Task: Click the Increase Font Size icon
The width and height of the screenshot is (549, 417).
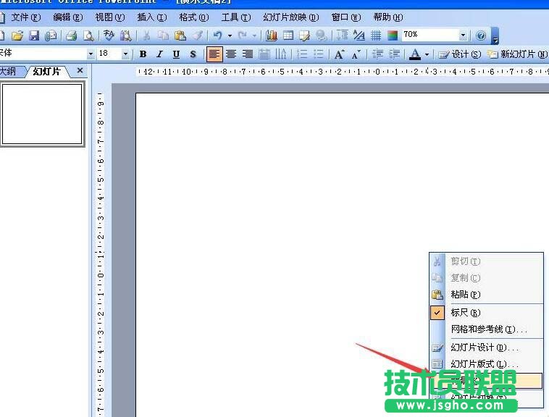Action: 338,54
